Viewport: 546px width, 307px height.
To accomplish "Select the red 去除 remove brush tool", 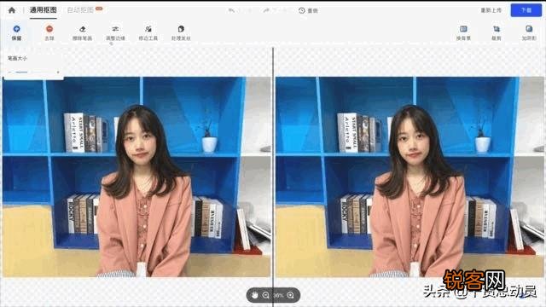I will 49,32.
